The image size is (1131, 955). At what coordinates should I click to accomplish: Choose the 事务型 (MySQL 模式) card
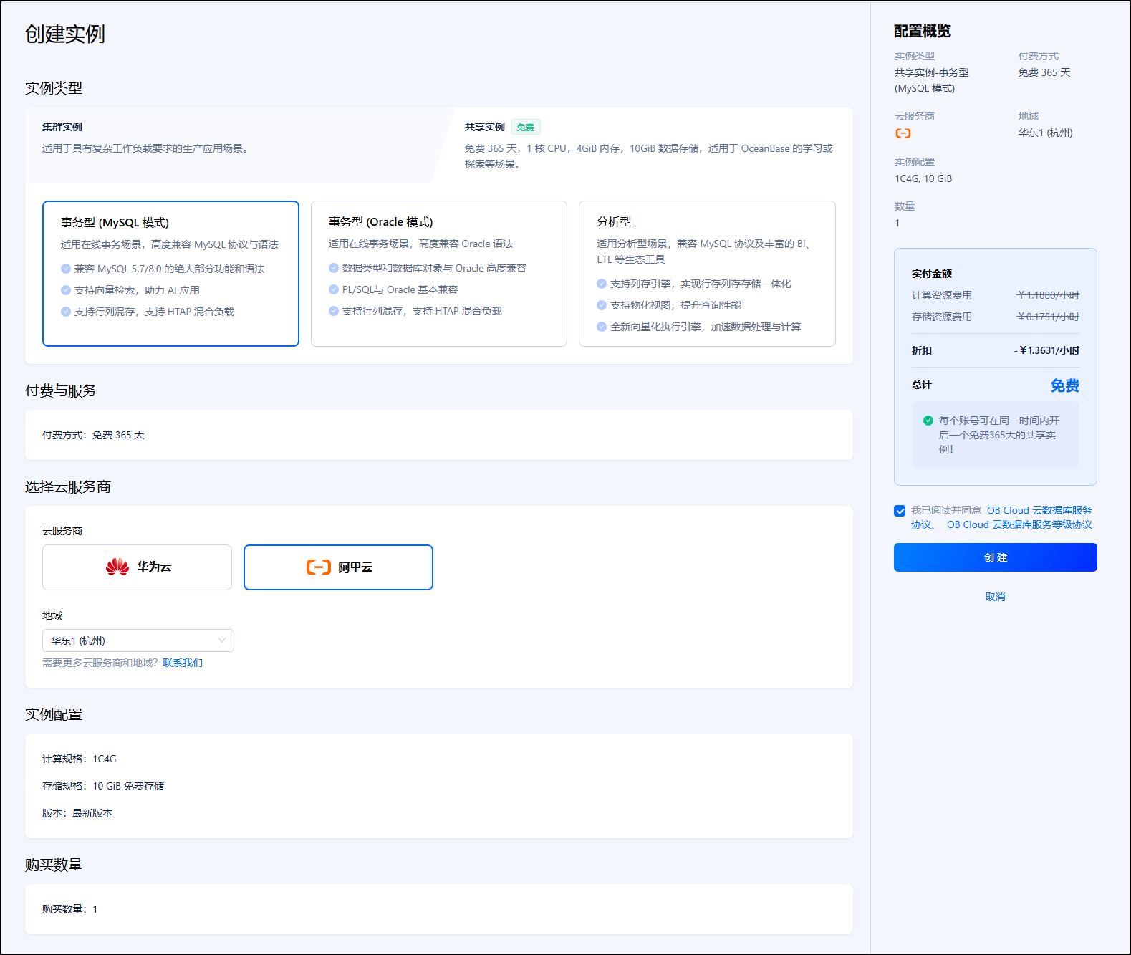[x=170, y=274]
